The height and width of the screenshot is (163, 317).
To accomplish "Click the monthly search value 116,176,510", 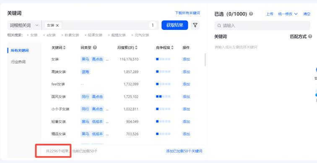I will tap(129, 59).
